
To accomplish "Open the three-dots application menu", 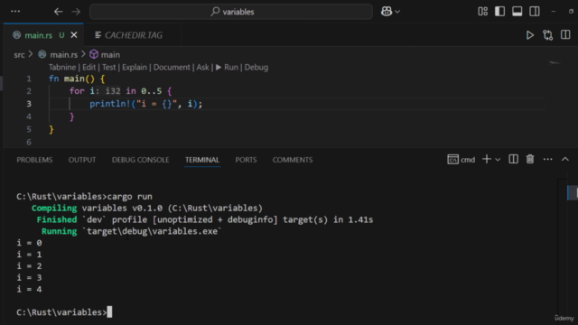I will (15, 12).
